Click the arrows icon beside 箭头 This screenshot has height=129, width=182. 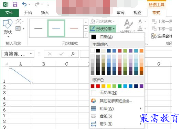click(94, 124)
